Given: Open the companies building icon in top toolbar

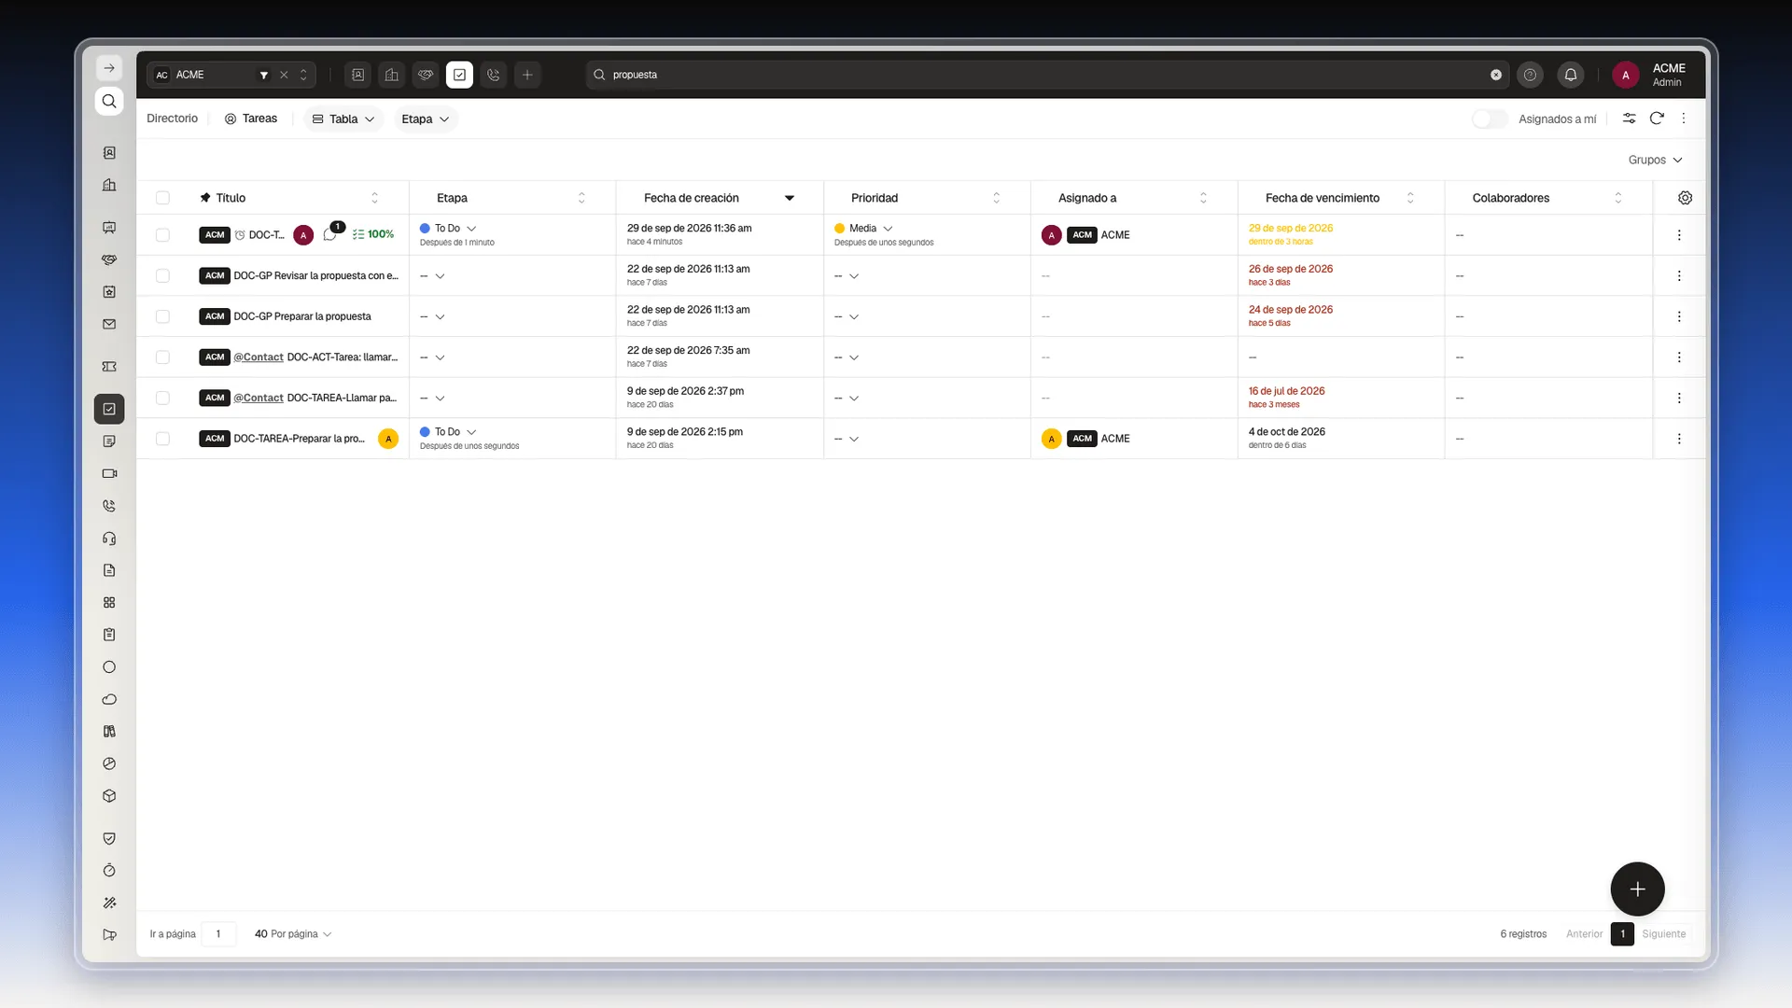Looking at the screenshot, I should tap(392, 75).
